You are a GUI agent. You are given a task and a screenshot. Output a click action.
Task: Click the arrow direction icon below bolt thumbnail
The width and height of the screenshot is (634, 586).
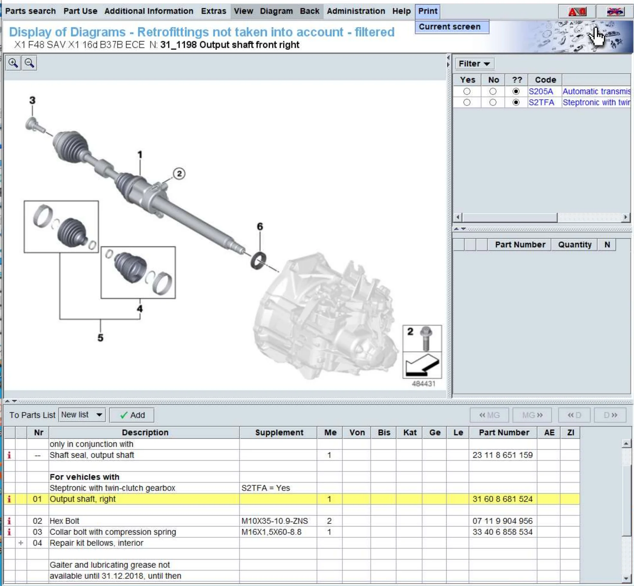[x=422, y=365]
